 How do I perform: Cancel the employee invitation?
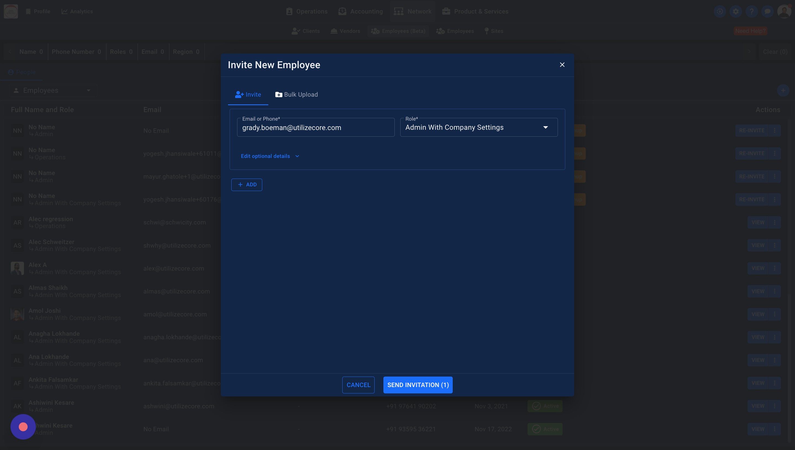(358, 385)
